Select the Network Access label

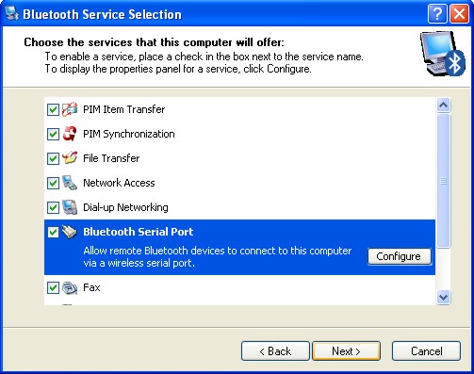click(119, 183)
